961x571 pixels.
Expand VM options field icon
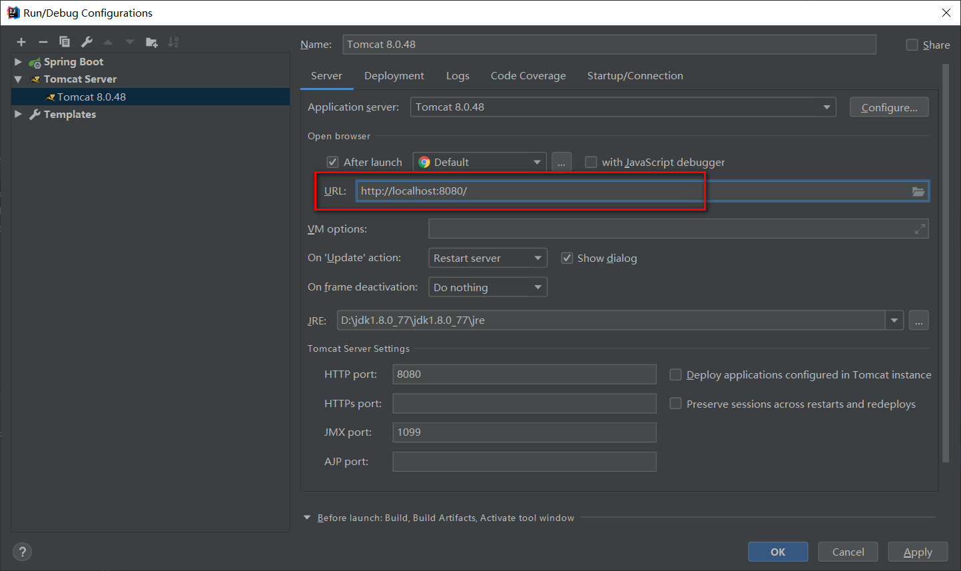(x=920, y=229)
